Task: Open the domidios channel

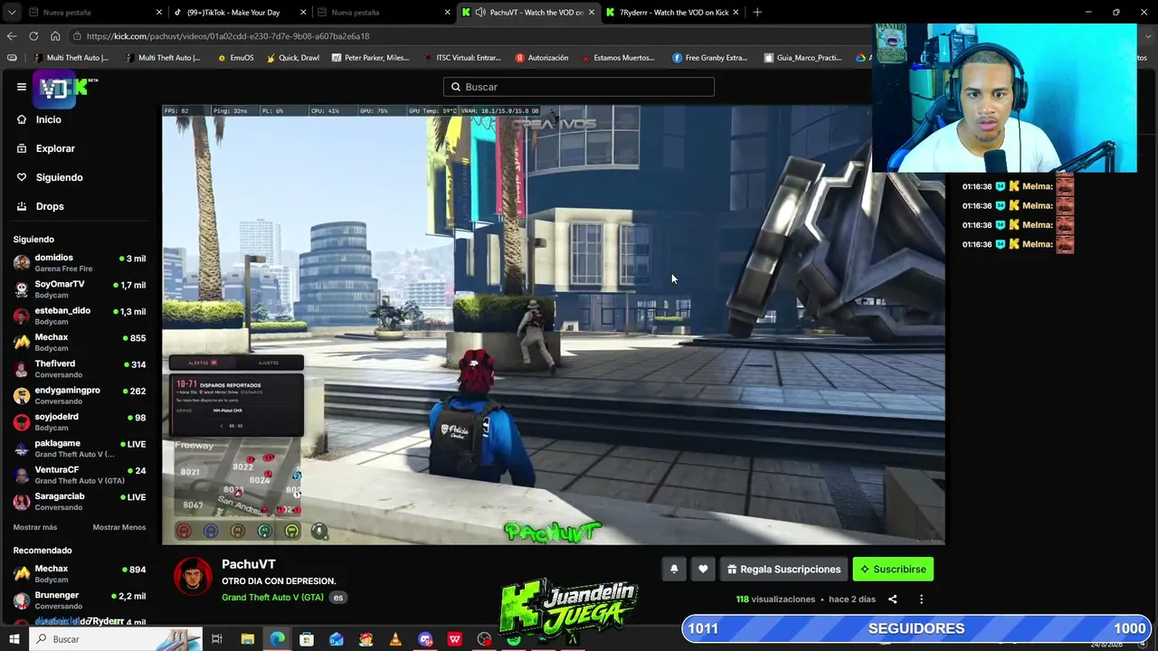Action: (80, 262)
